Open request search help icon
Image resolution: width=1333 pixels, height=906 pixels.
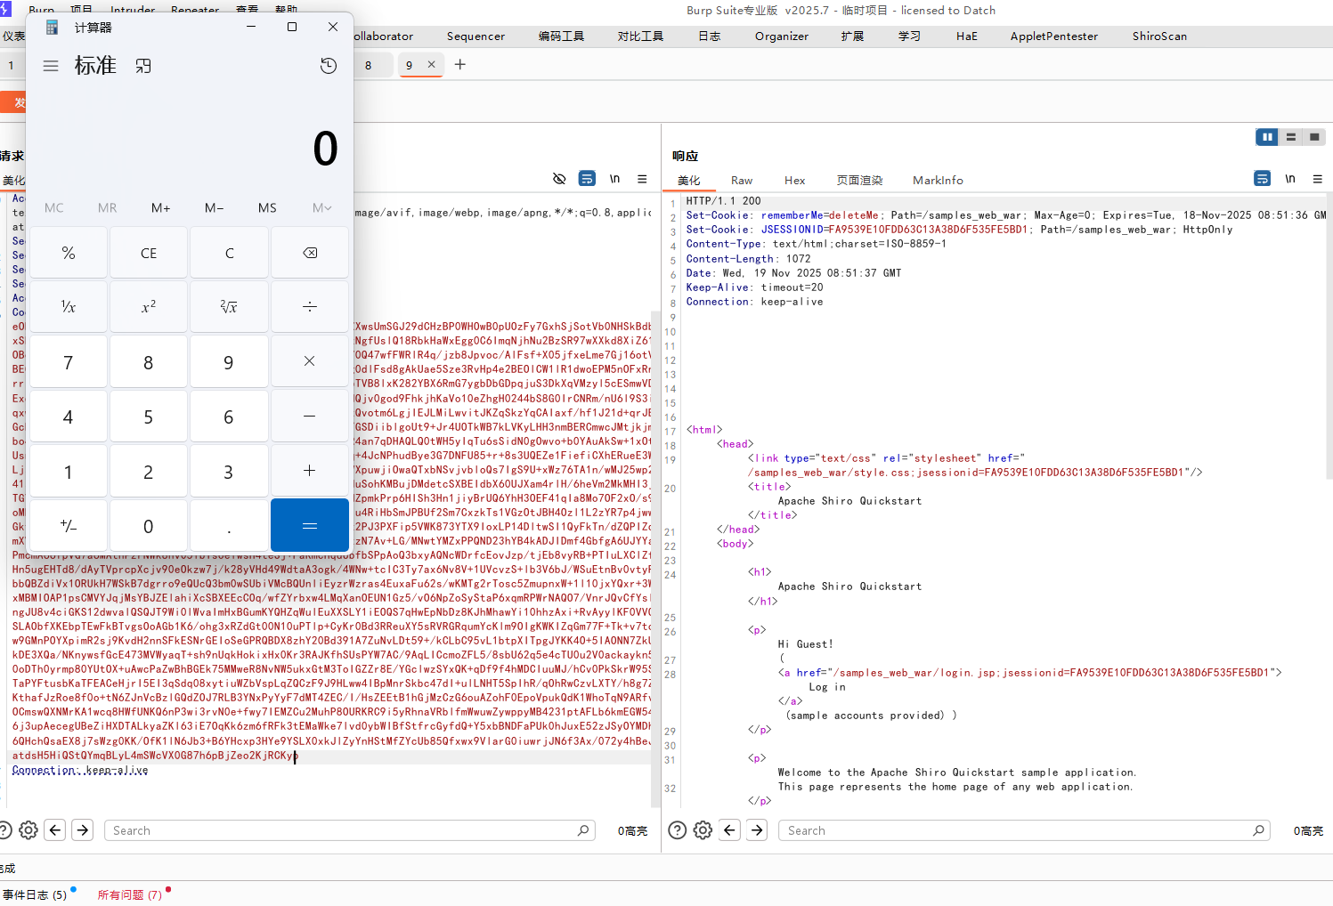tap(4, 830)
